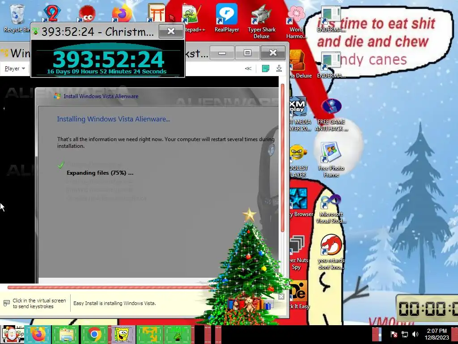Image resolution: width=458 pixels, height=344 pixels.
Task: Click the keyboard icon in VMware hint bar
Action: pos(6,303)
